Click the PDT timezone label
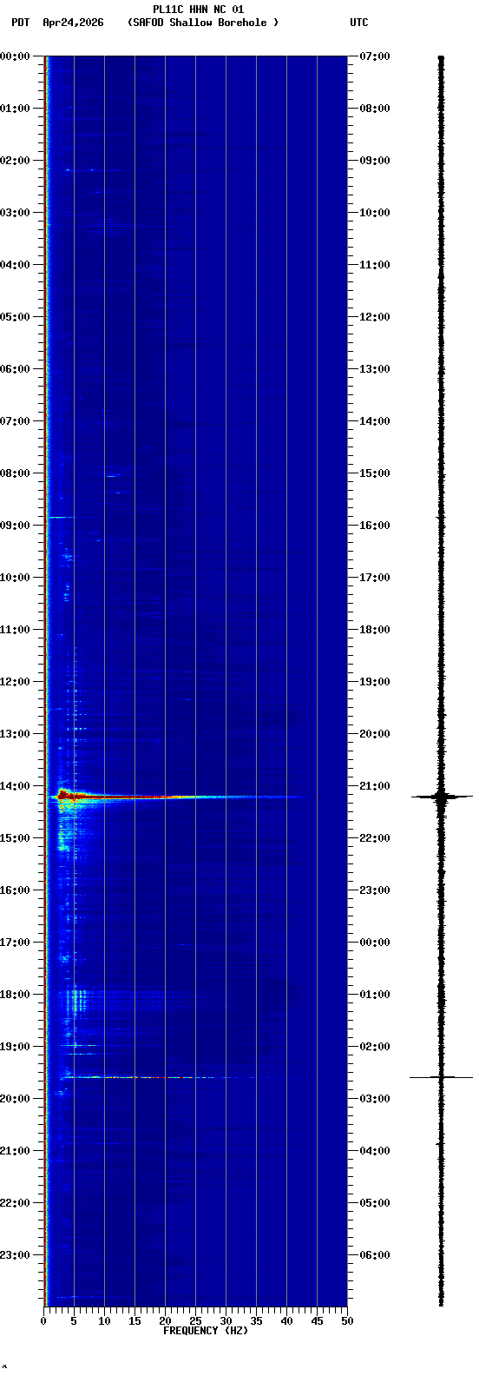This screenshot has width=479, height=1376. 20,23
